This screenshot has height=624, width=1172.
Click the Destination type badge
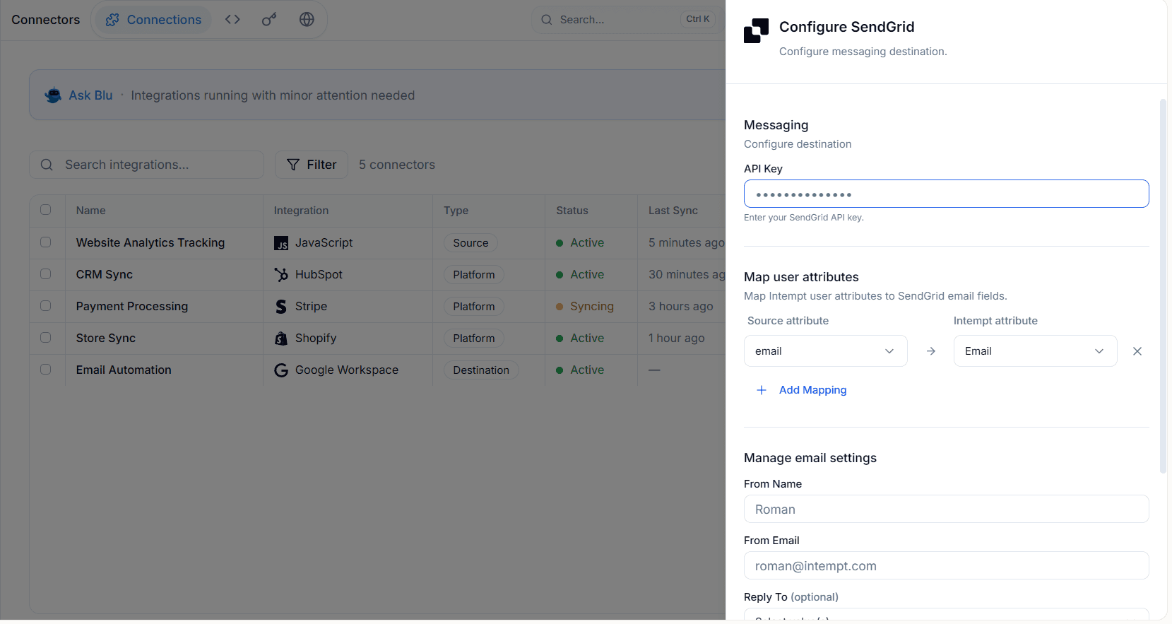481,370
